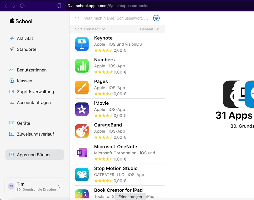Open site settings icon beside the URL

click(70, 6)
